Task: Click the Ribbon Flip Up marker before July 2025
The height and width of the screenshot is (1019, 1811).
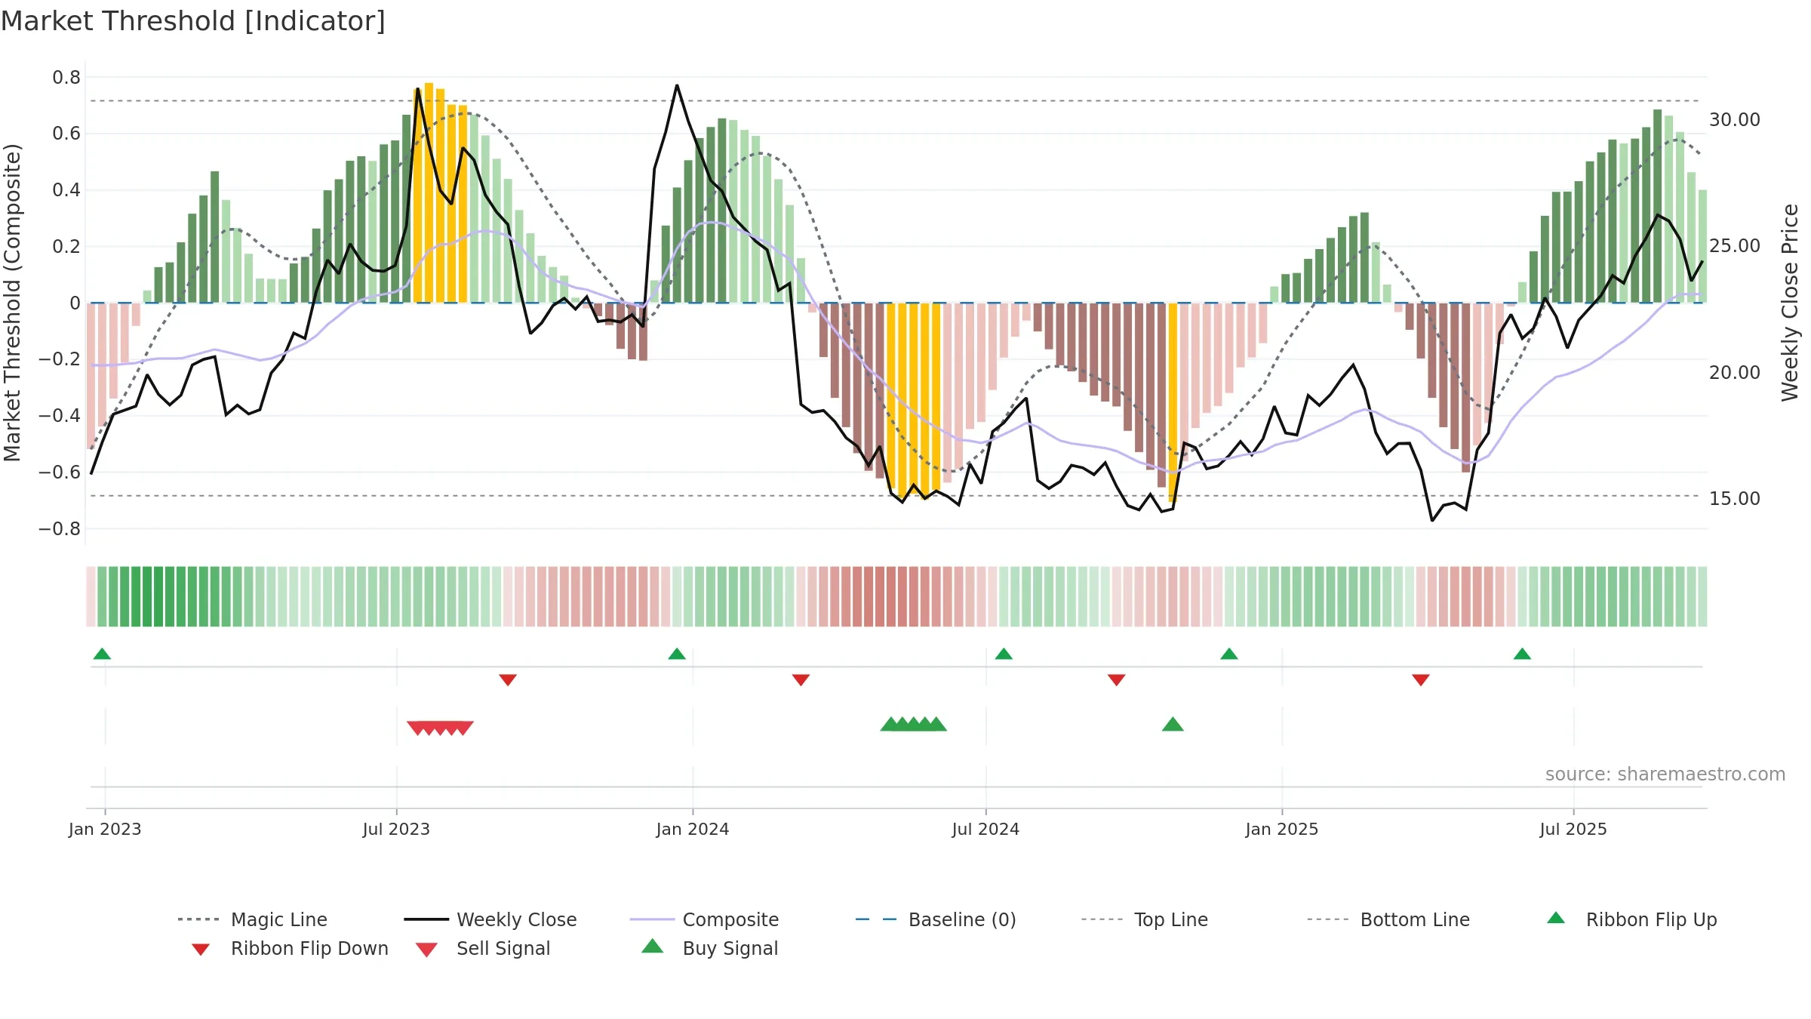Action: pos(1522,654)
